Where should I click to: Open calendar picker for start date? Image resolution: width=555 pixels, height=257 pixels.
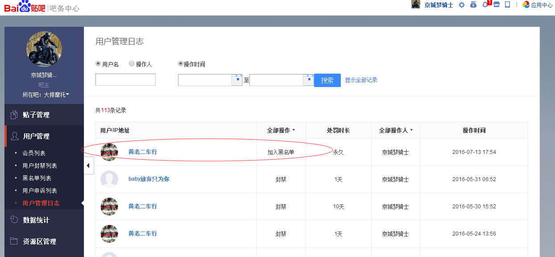[x=237, y=80]
